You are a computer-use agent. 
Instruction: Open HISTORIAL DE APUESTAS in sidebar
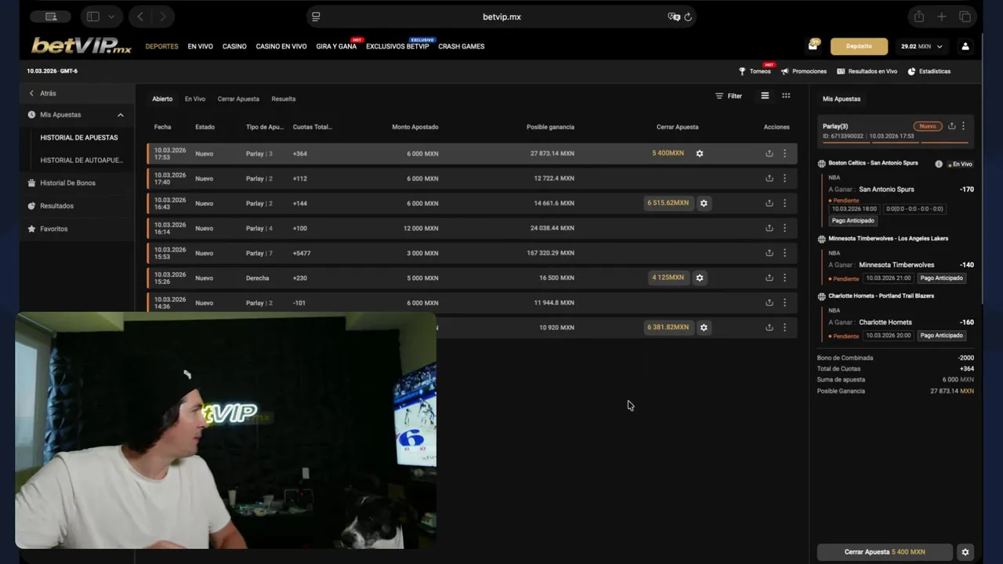pyautogui.click(x=79, y=138)
